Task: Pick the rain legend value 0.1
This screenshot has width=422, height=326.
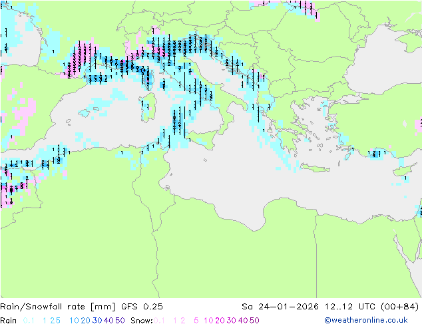Action: tap(29, 321)
